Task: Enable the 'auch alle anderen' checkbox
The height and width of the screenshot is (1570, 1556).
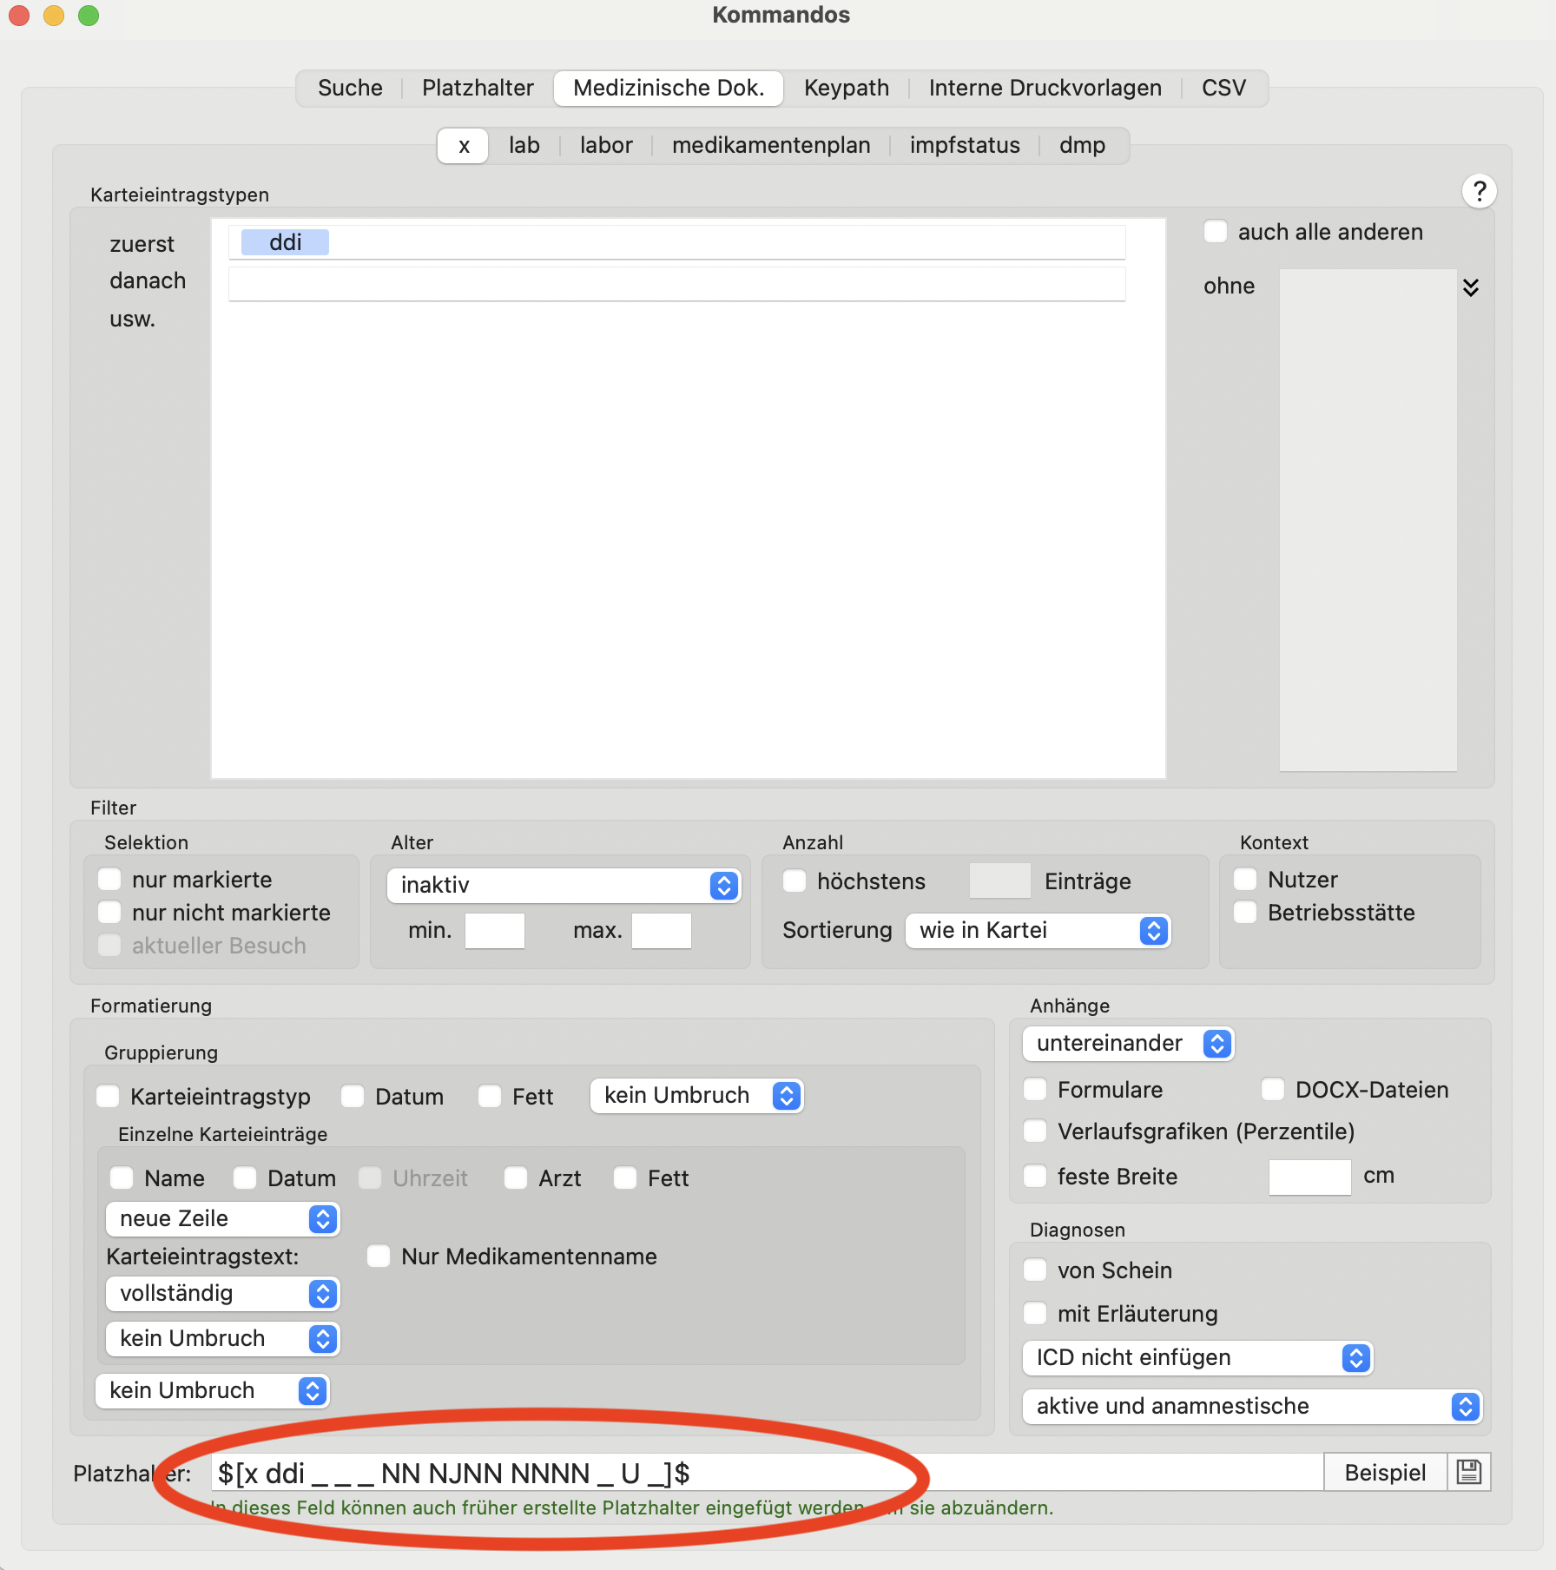Action: tap(1215, 232)
